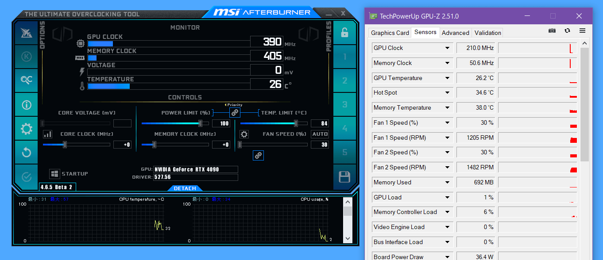Expand the Memory Used sensor dropdown
603x260 pixels.
pos(448,183)
